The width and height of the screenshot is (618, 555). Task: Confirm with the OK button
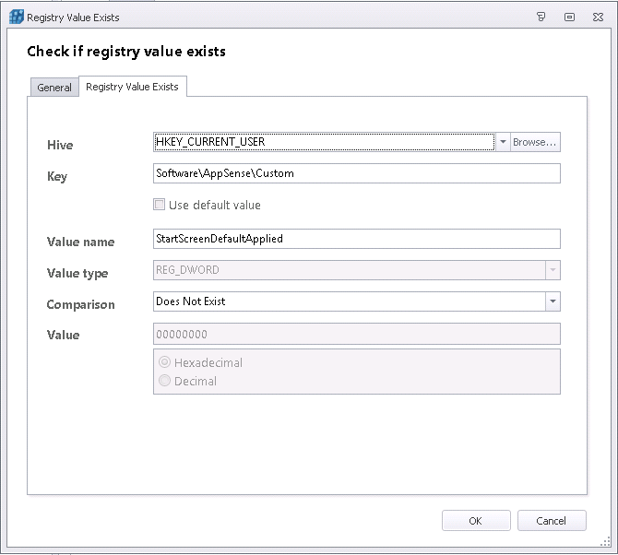click(x=476, y=521)
